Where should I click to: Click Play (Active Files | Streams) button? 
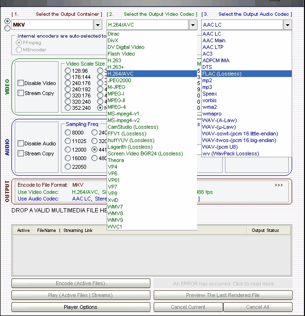tap(81, 295)
